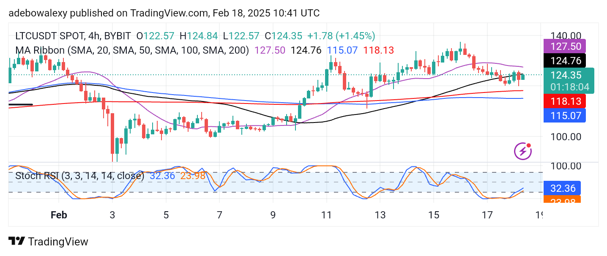This screenshot has height=256, width=607.
Task: Click date 15 on time axis
Action: click(433, 215)
